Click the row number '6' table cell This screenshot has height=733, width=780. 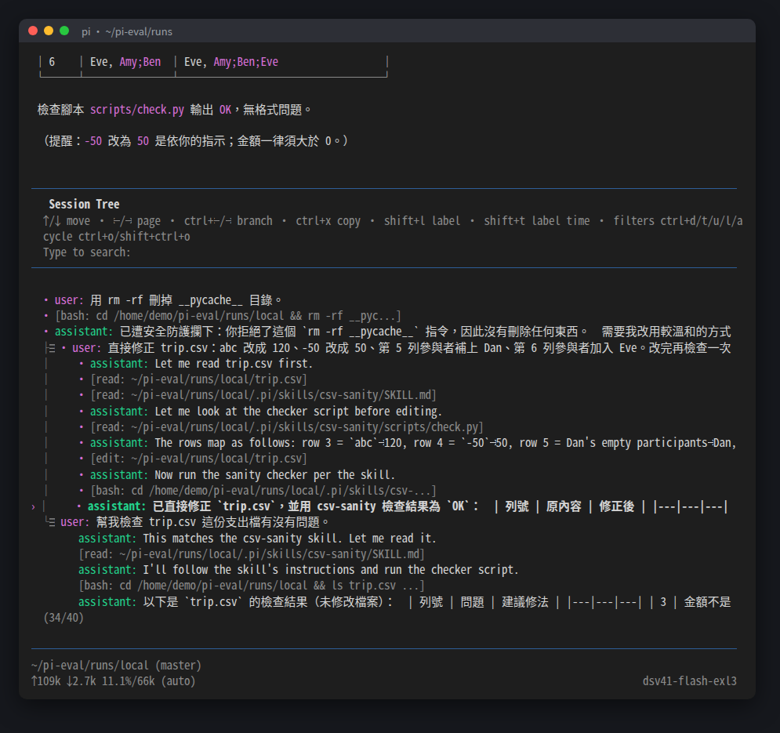coord(52,62)
